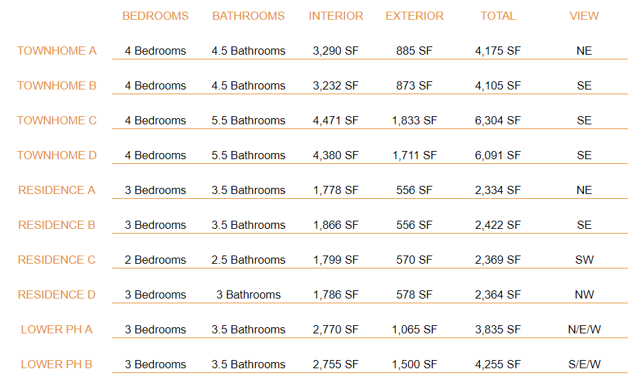
Task: Click the VIEW column header
Action: coord(585,16)
